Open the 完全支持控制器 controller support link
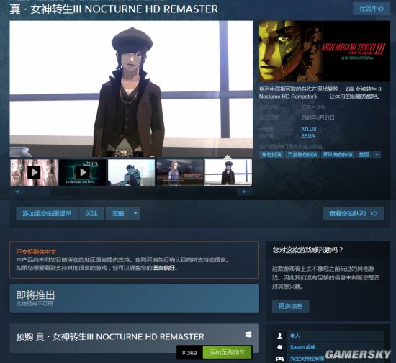The image size is (396, 363). pyautogui.click(x=307, y=359)
